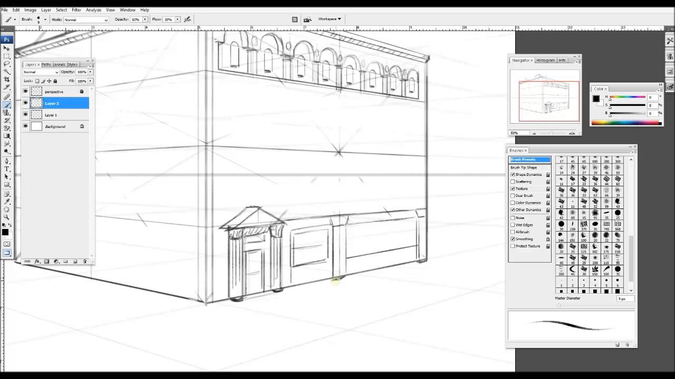Select the Type tool
675x379 pixels.
click(7, 169)
